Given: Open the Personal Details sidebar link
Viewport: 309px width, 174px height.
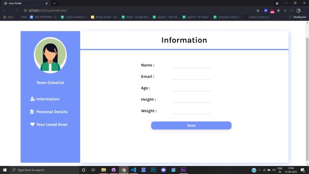Looking at the screenshot, I should pos(52,112).
